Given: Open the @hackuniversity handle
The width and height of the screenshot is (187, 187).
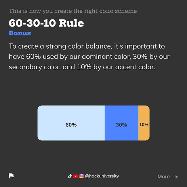Looking at the screenshot, I should click(x=102, y=176).
